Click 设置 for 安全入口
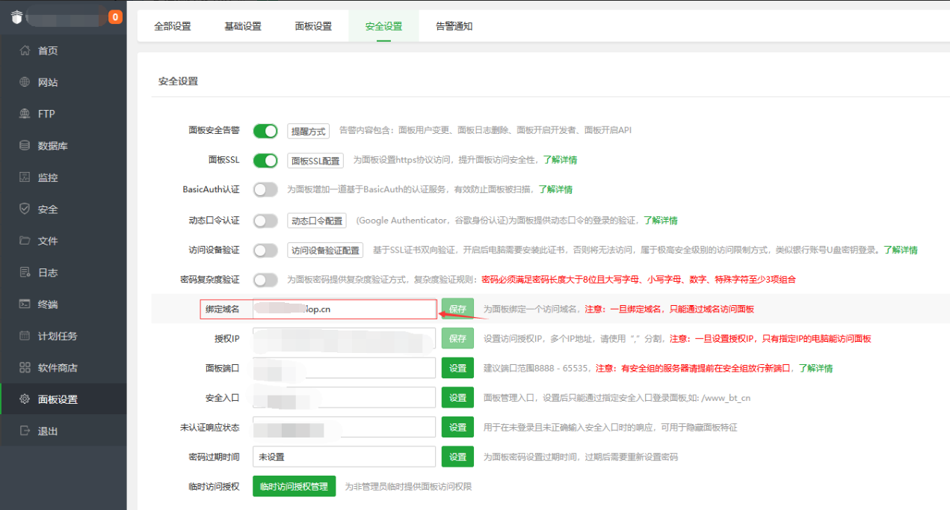The height and width of the screenshot is (510, 950). point(457,398)
